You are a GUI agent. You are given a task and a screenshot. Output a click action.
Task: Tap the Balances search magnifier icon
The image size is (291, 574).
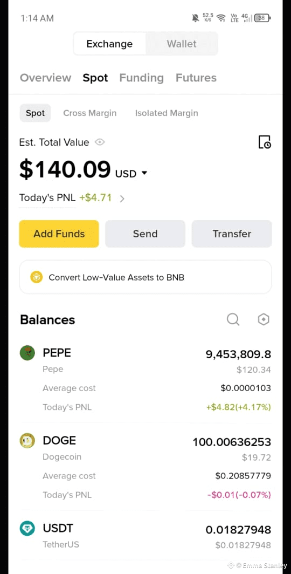[233, 319]
